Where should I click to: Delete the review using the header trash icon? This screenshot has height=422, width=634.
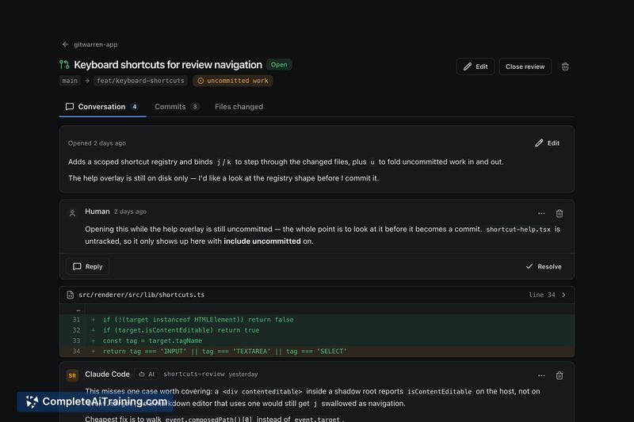(x=565, y=67)
